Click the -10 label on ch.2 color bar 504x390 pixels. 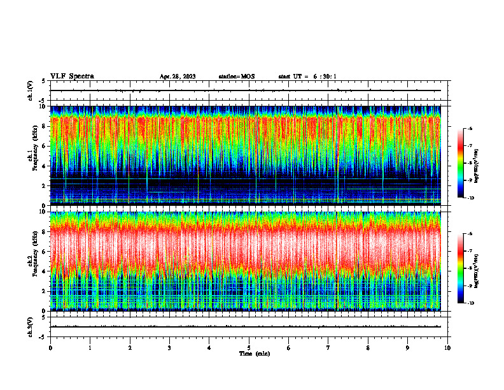[x=470, y=303]
